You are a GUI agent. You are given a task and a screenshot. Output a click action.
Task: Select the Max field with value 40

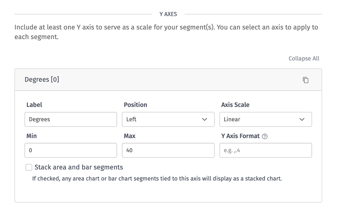pyautogui.click(x=168, y=150)
